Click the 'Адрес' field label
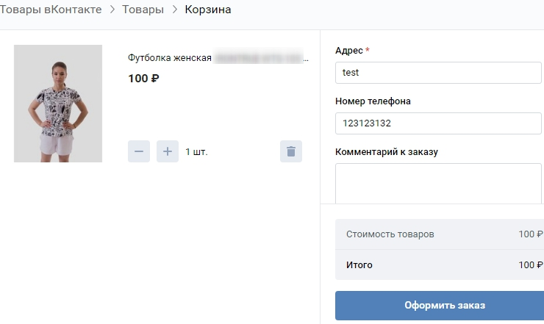The image size is (544, 324). click(349, 51)
